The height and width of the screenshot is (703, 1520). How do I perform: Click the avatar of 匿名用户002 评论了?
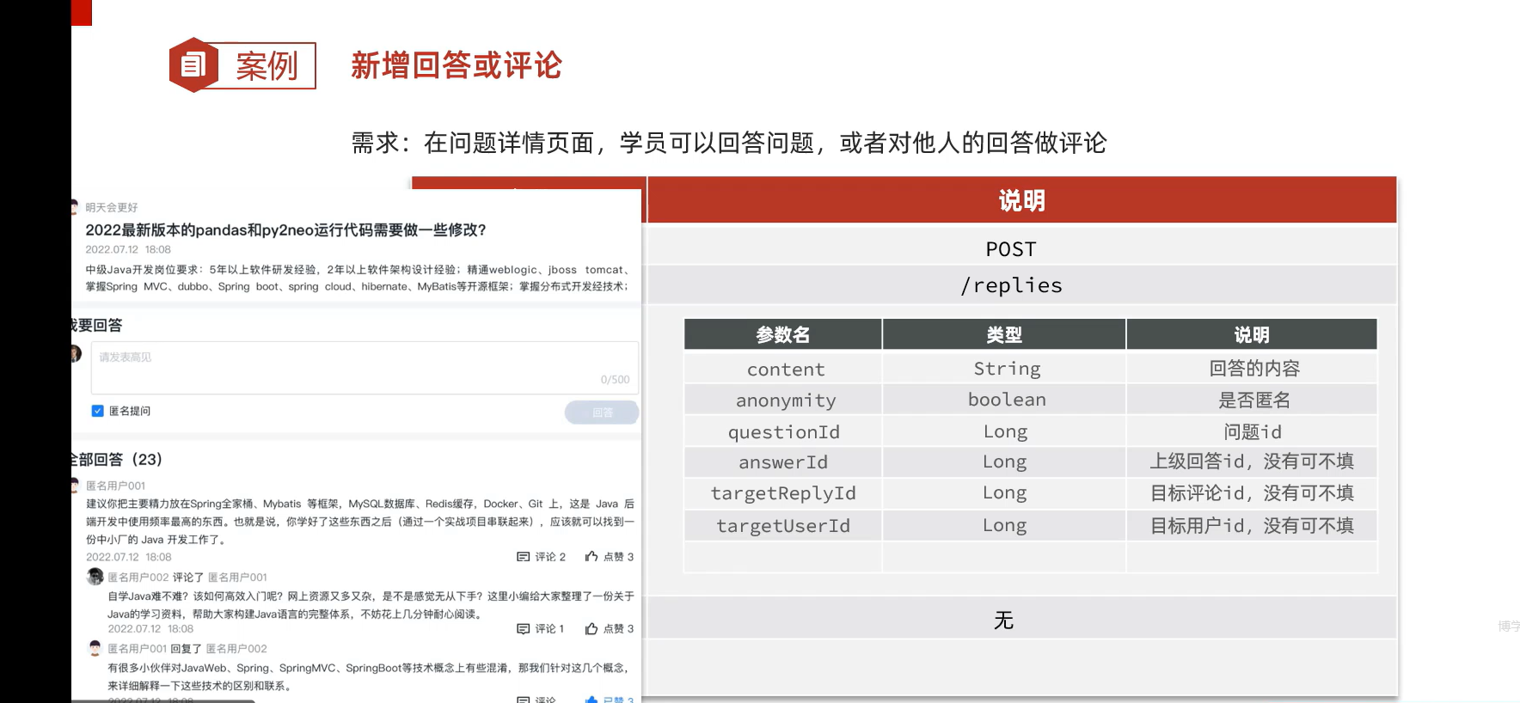(x=95, y=577)
